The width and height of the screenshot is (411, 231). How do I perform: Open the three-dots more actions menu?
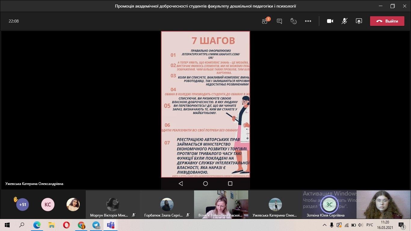coord(308,21)
